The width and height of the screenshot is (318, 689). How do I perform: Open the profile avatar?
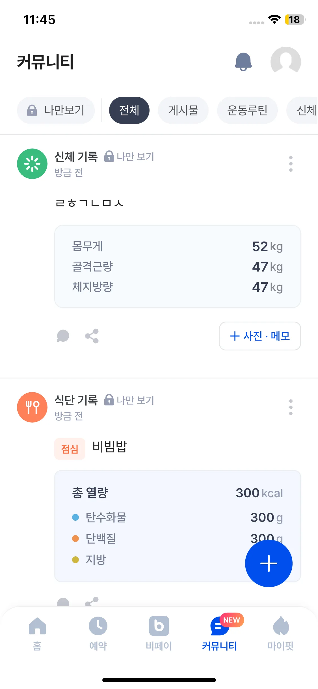(x=285, y=62)
